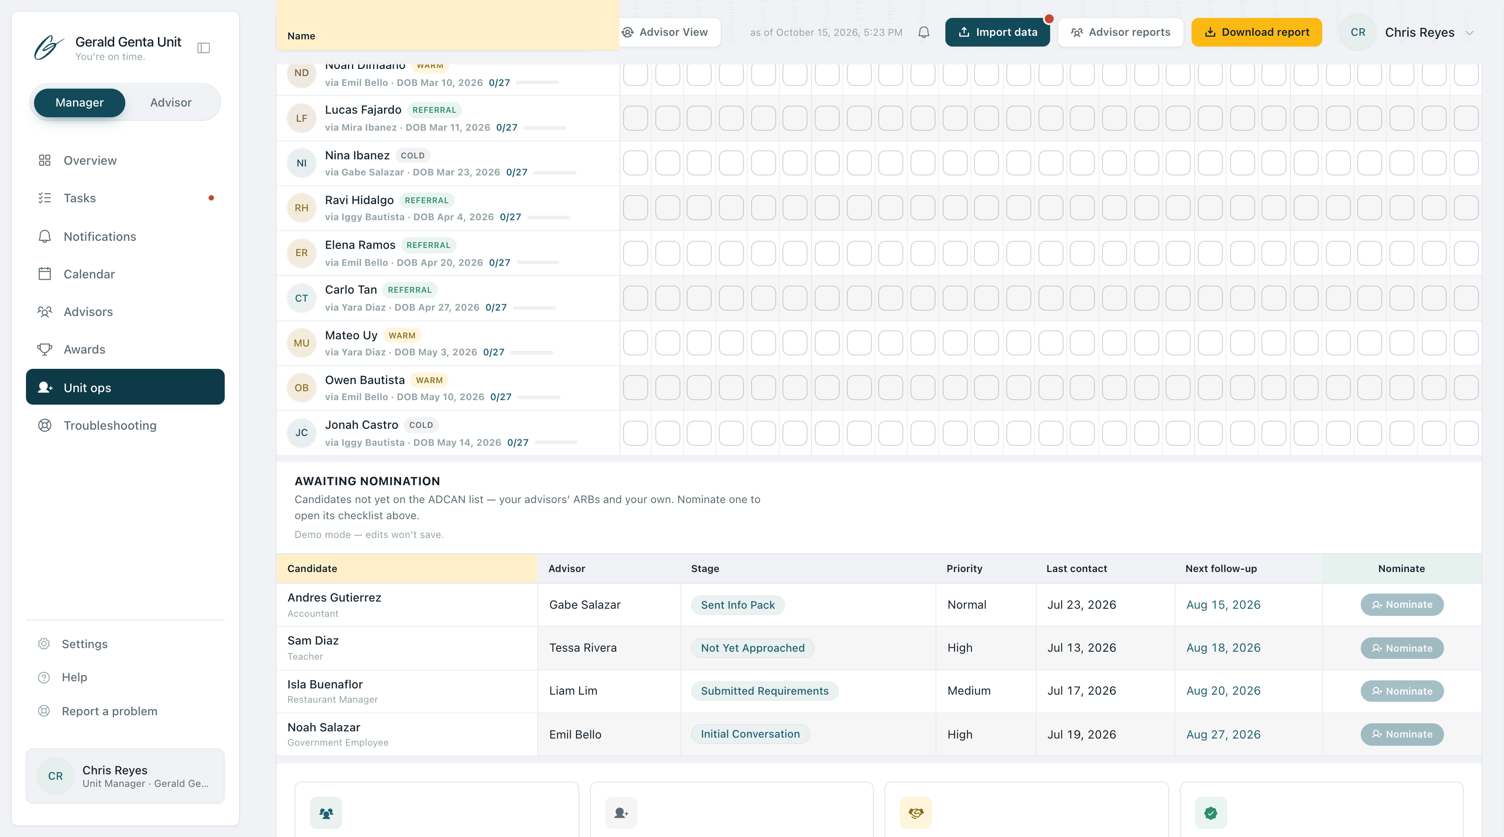Switch to Manager mode

(x=79, y=103)
